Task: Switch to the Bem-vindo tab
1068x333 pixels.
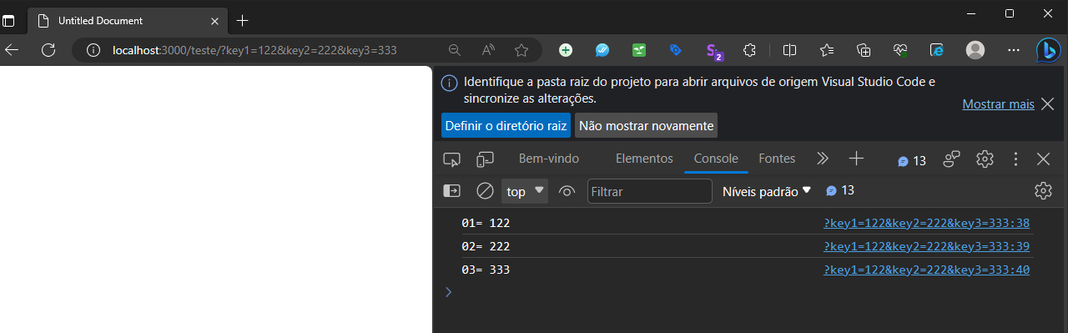Action: point(549,159)
